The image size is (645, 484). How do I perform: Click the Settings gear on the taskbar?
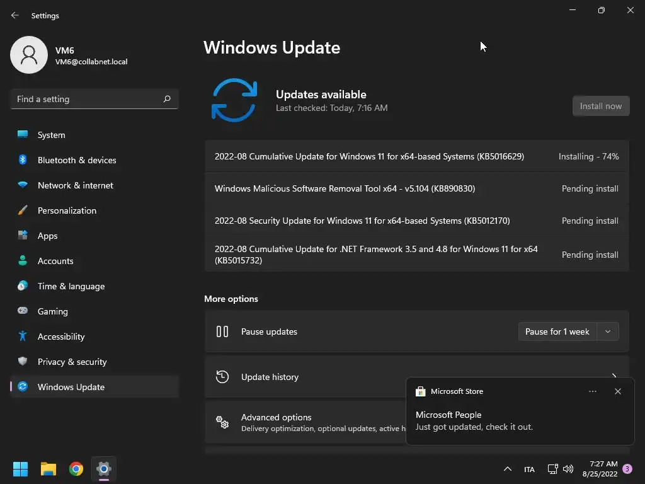104,469
